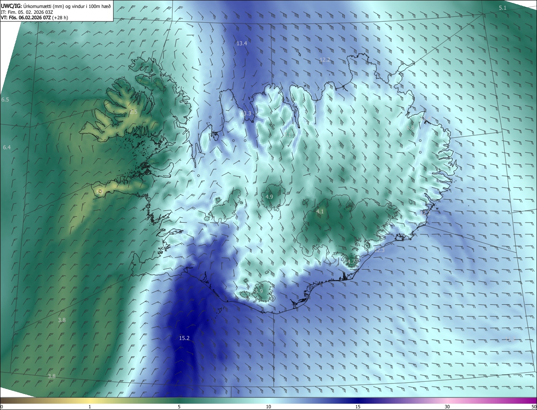The height and width of the screenshot is (410, 537).
Task: Click the legend tick label 1
Action: (x=90, y=407)
